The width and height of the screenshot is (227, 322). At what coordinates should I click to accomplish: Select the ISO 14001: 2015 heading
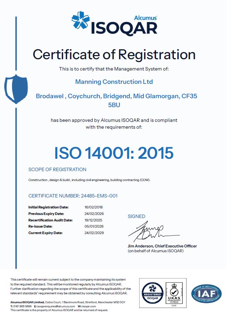point(114,153)
